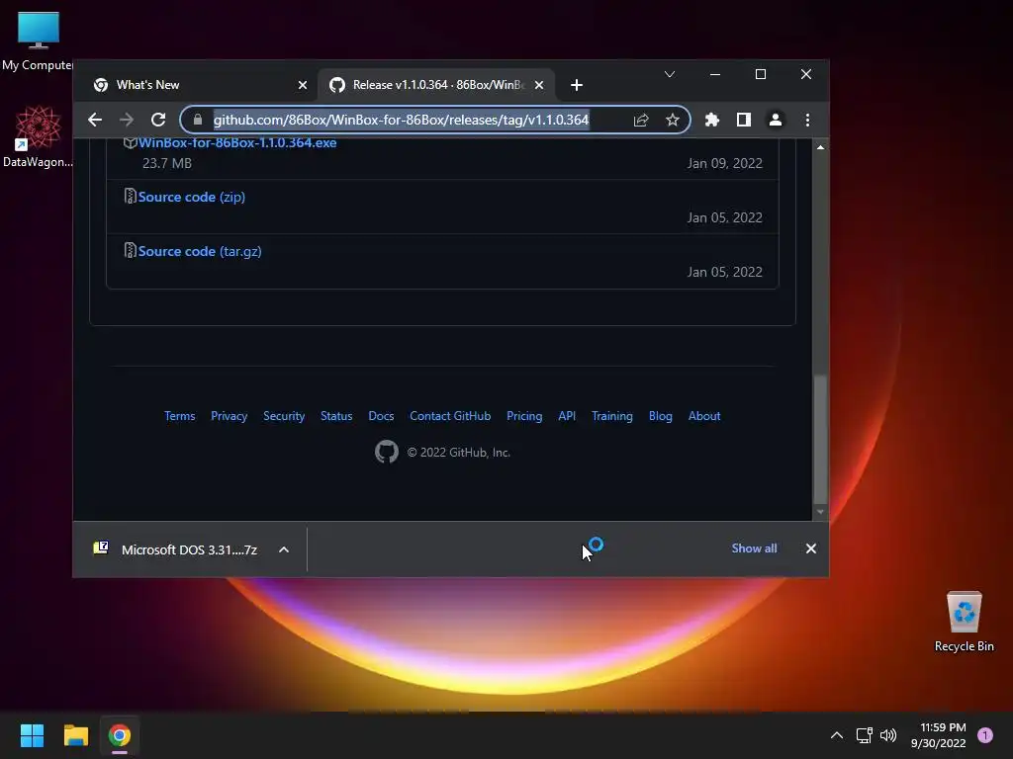This screenshot has width=1013, height=759.
Task: Open Chrome three-dot menu
Action: click(x=807, y=120)
